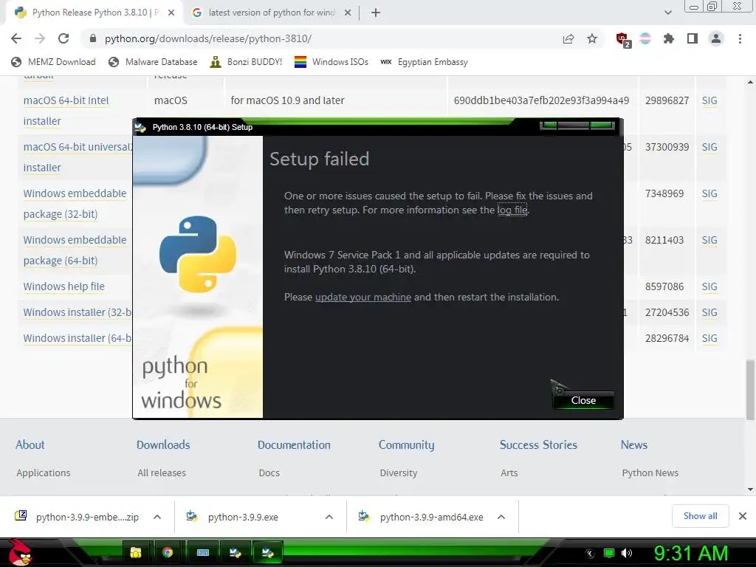Click SIG link in 28296784 row
Image resolution: width=756 pixels, height=567 pixels.
(x=709, y=338)
